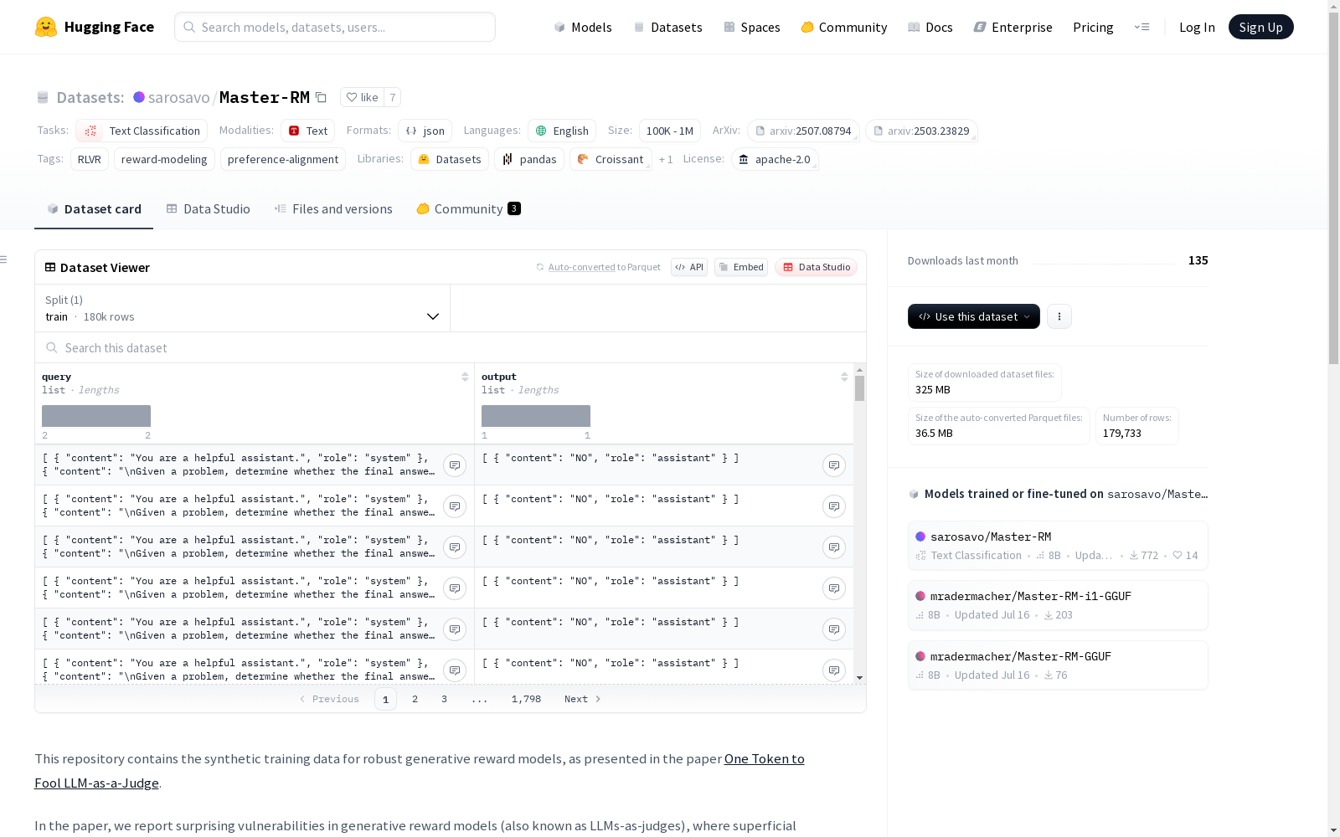Open the Pricing link
Image resolution: width=1340 pixels, height=837 pixels.
pos(1093,27)
